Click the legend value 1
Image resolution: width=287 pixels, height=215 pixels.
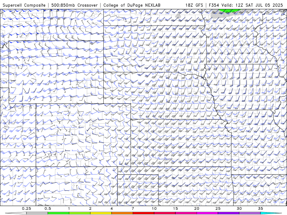click(x=69, y=209)
